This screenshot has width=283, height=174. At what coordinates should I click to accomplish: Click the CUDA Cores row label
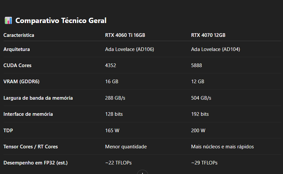17,65
